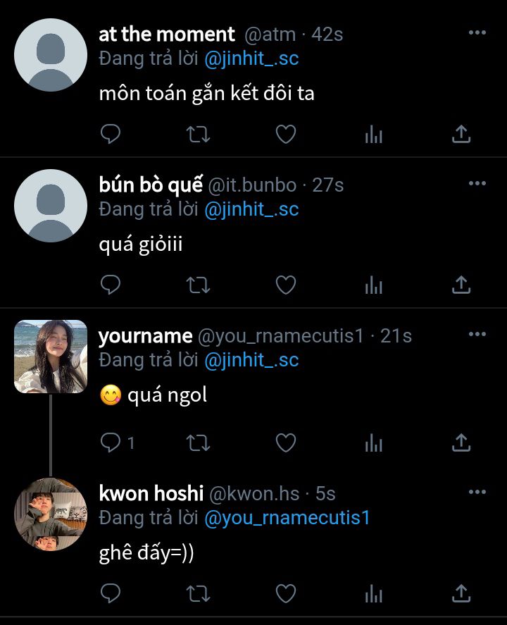Image resolution: width=507 pixels, height=625 pixels.
Task: View yourname's profile avatar
Action: tap(51, 357)
